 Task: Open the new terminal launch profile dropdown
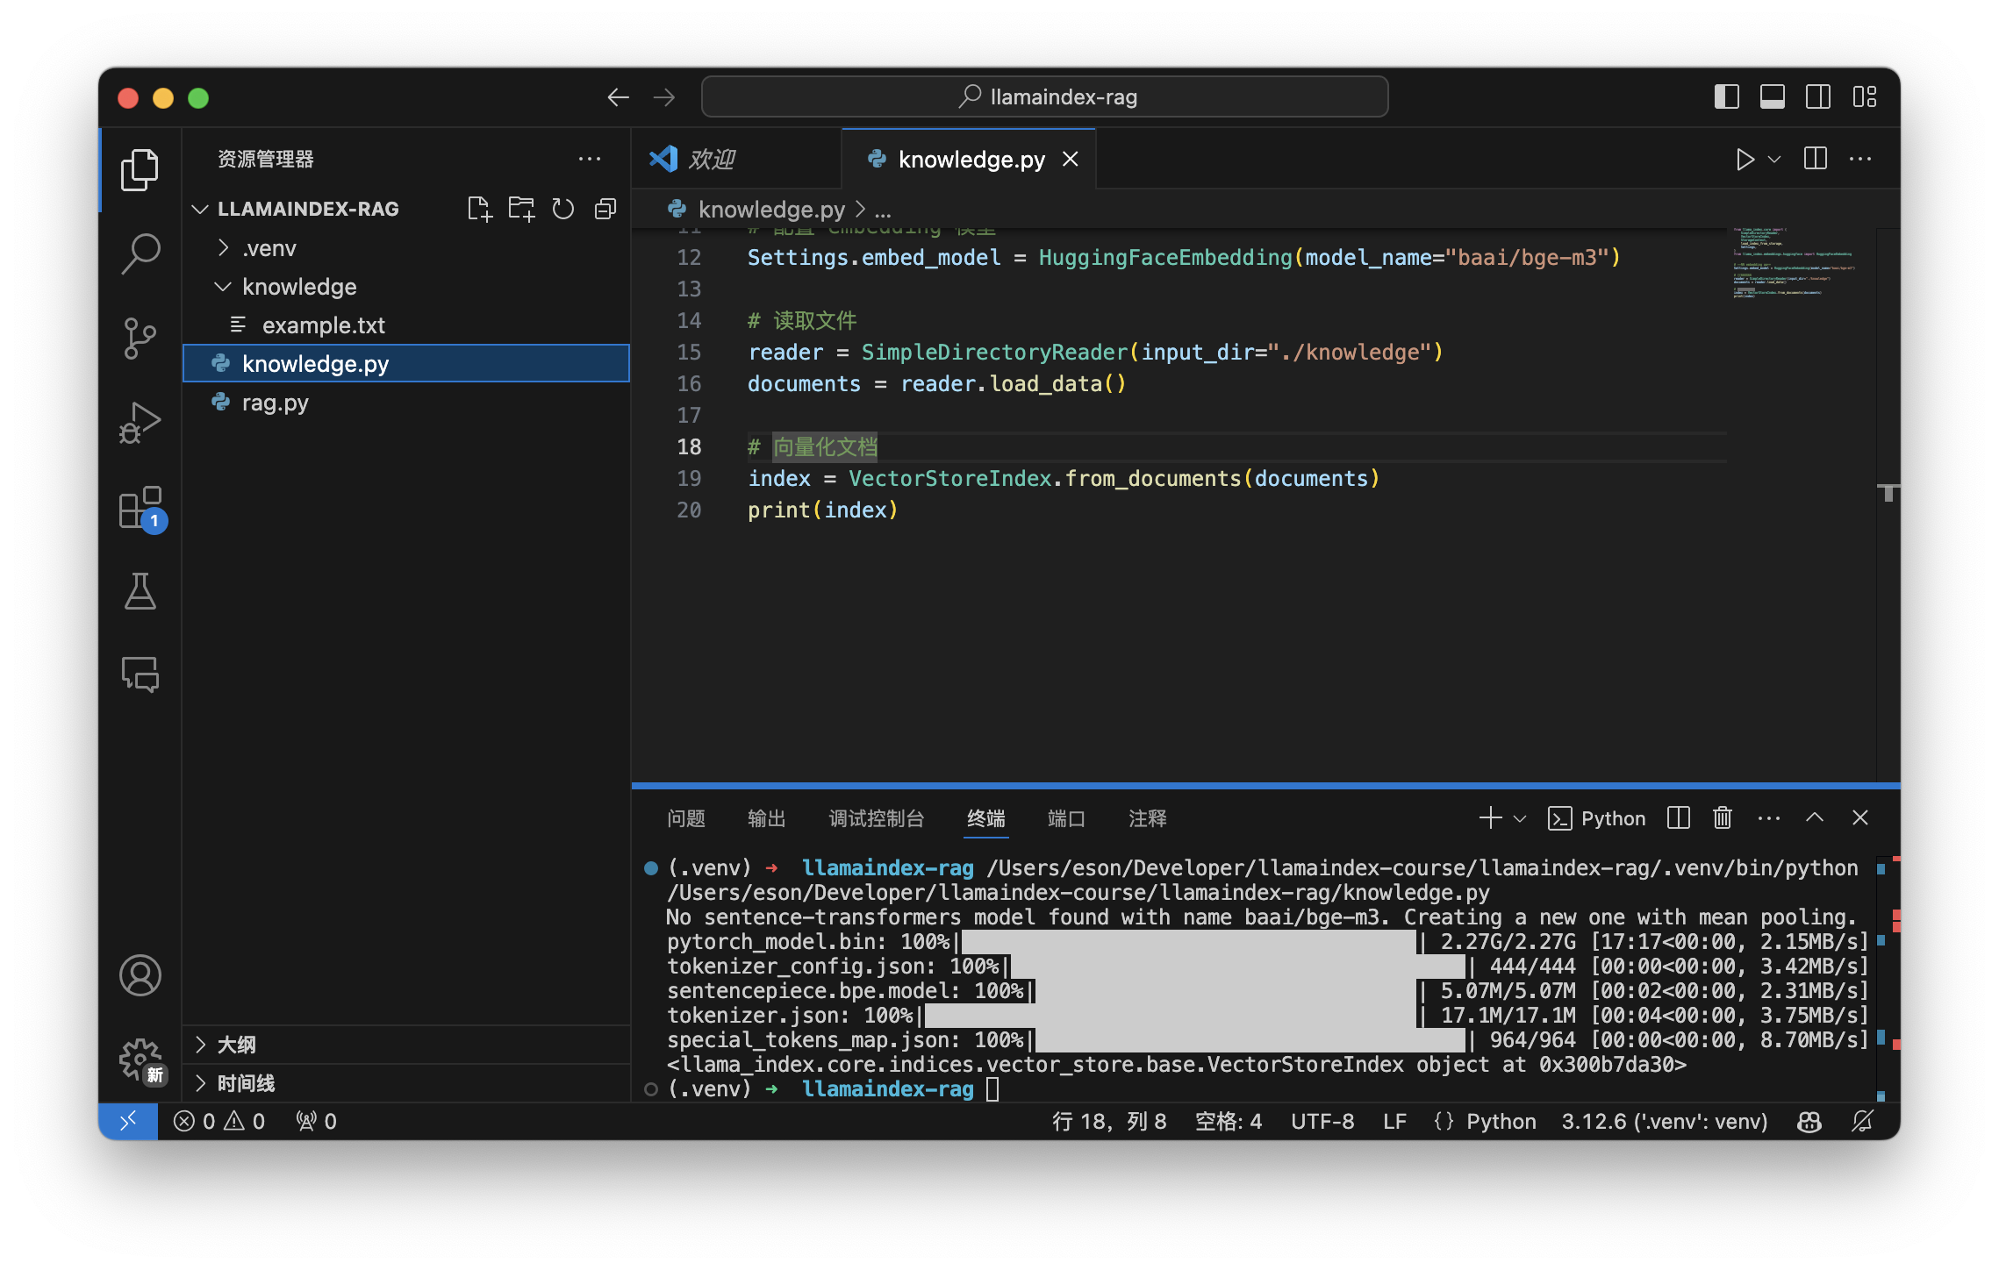click(1521, 818)
